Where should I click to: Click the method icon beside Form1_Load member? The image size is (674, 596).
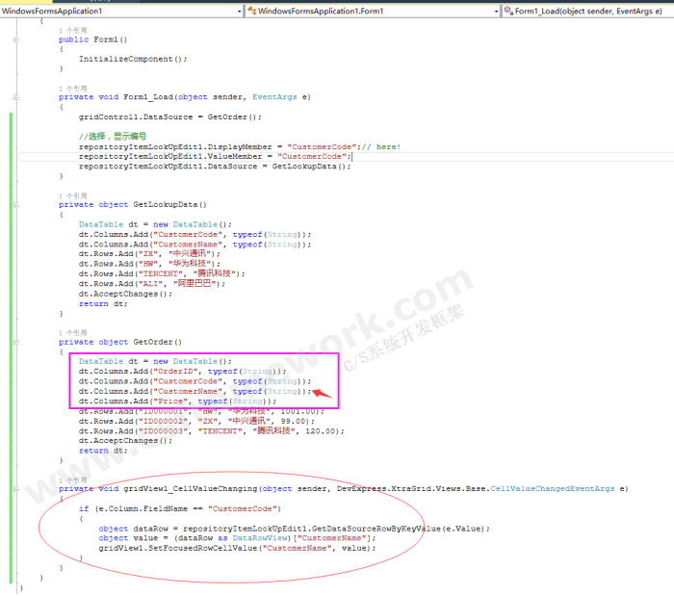click(x=508, y=10)
